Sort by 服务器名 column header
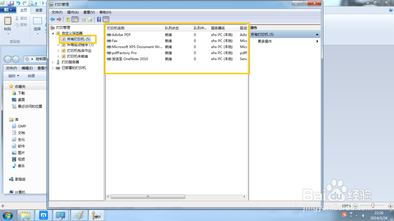Image resolution: width=394 pixels, height=221 pixels. tap(224, 28)
